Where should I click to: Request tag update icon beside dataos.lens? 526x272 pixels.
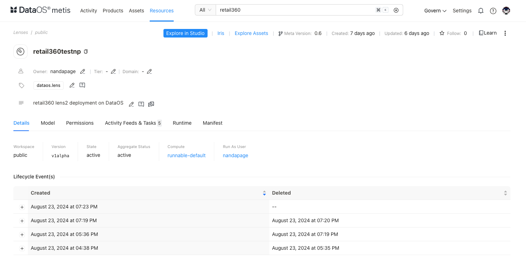pyautogui.click(x=82, y=85)
